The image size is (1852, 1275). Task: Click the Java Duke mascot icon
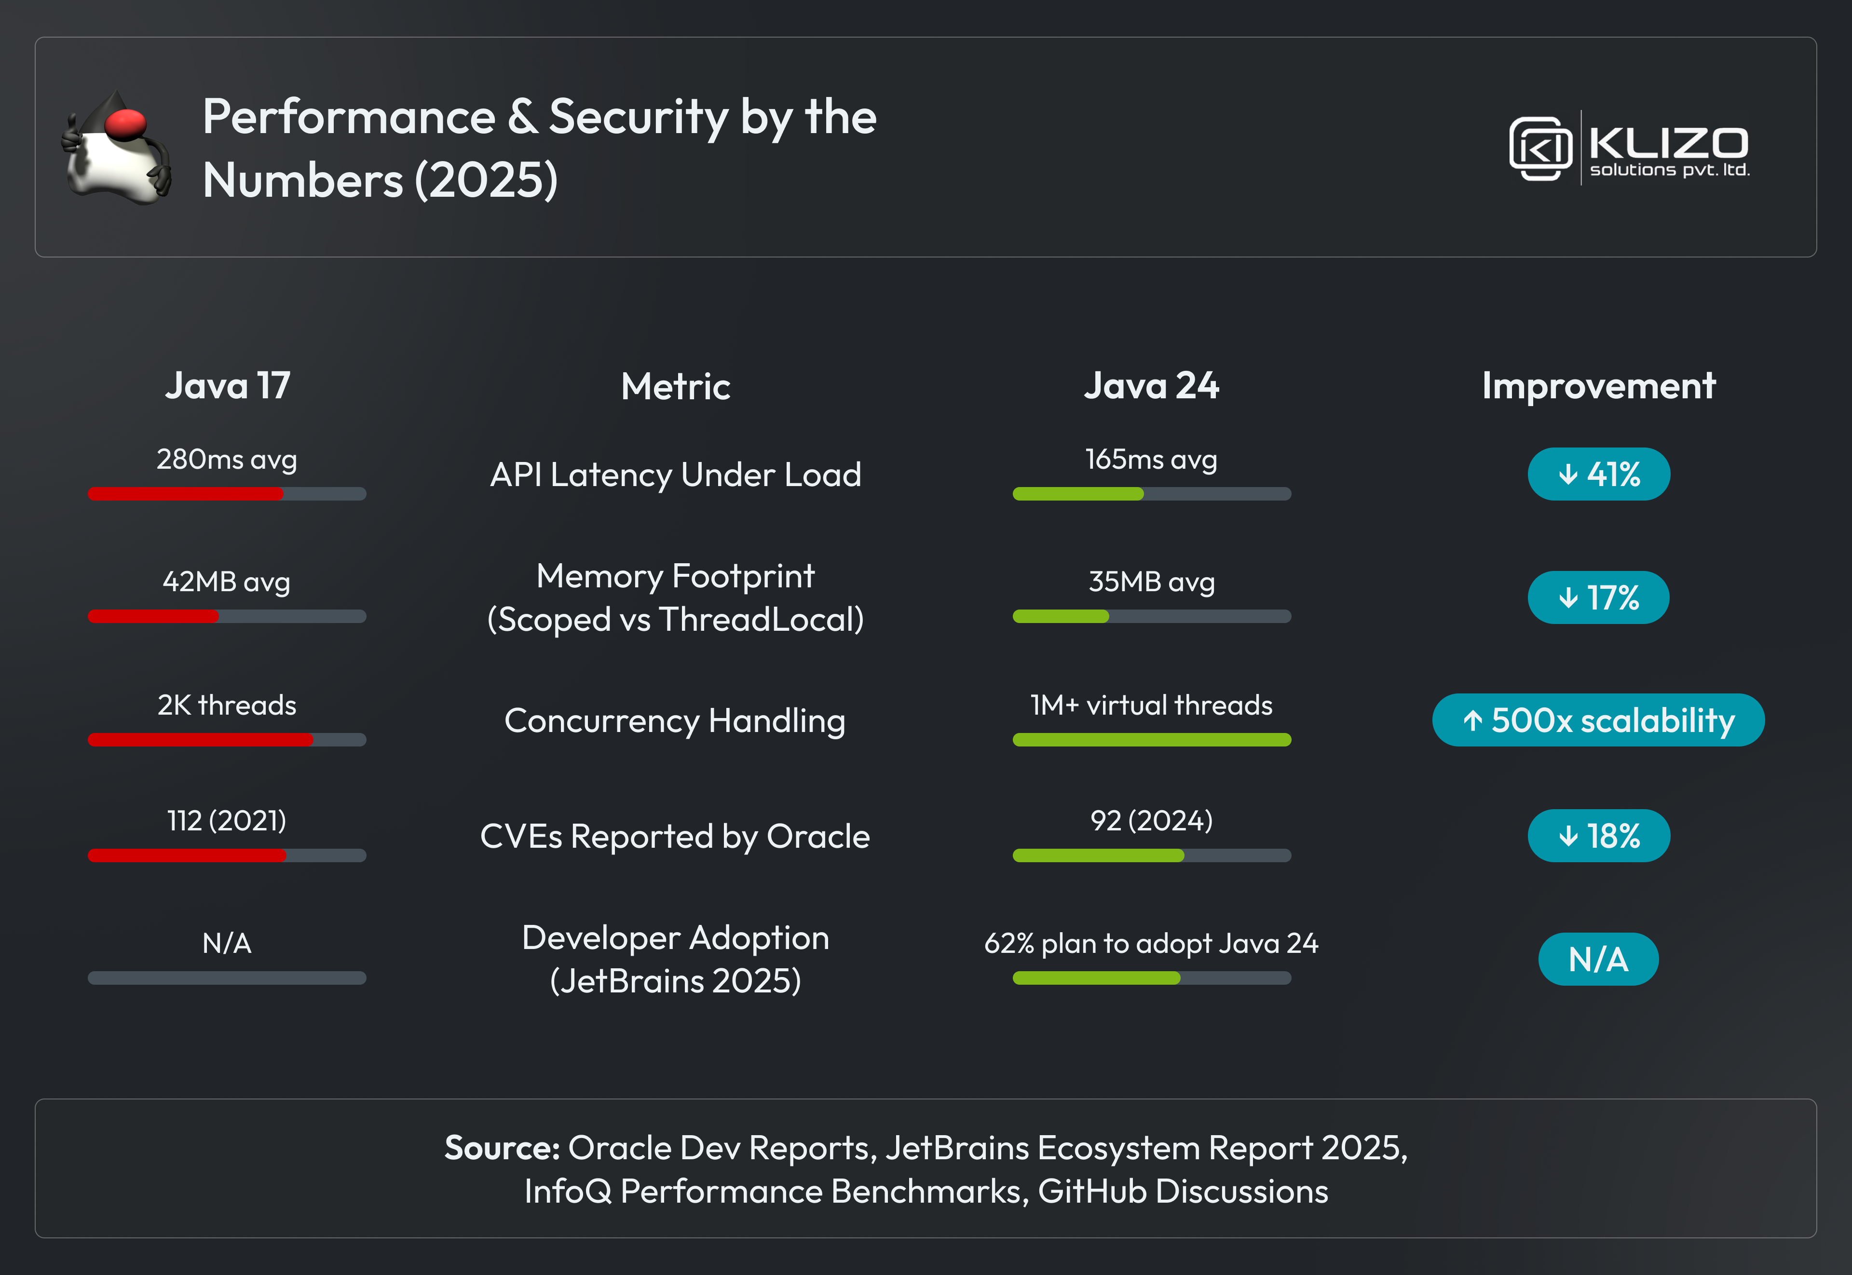click(x=117, y=148)
